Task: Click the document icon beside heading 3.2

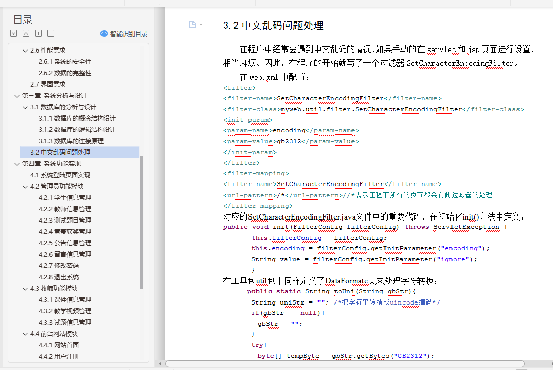Action: pos(192,24)
